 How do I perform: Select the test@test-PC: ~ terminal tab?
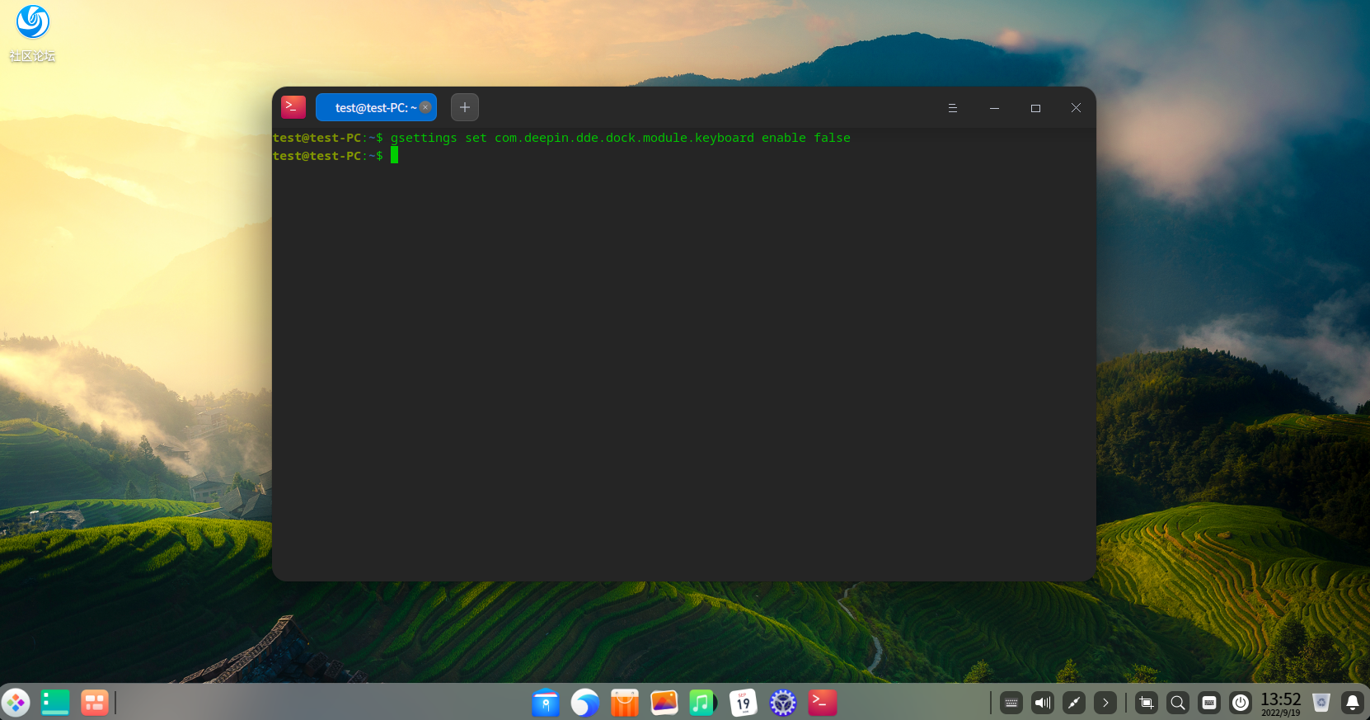(x=376, y=107)
